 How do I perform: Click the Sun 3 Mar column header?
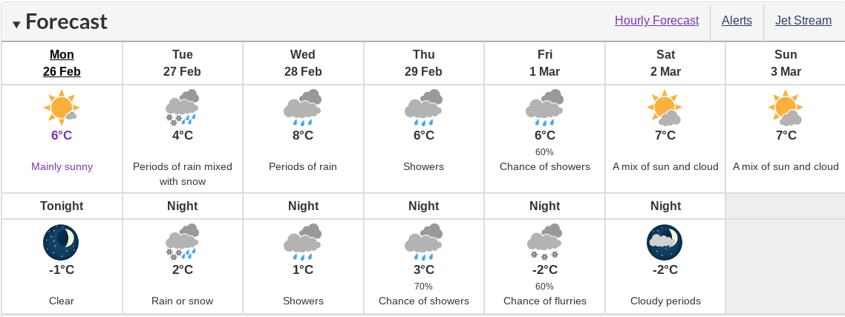[x=786, y=63]
